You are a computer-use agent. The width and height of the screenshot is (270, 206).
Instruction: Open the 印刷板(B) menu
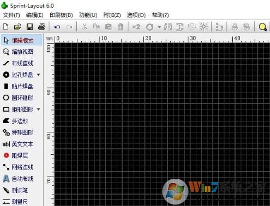61,15
